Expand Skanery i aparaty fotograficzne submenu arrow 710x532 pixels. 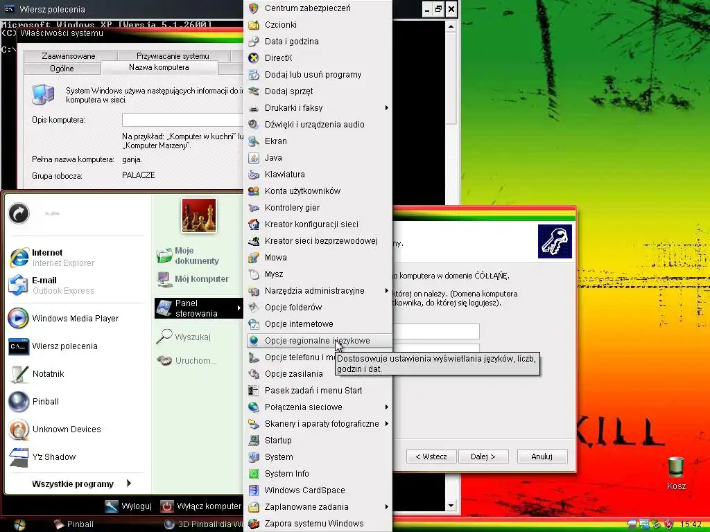click(x=386, y=424)
